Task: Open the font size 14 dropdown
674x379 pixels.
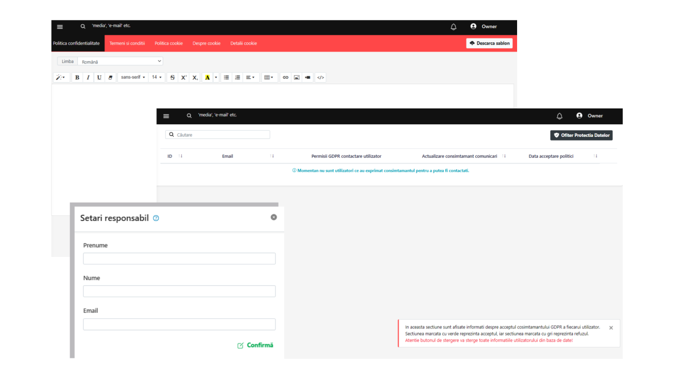Action: point(156,77)
